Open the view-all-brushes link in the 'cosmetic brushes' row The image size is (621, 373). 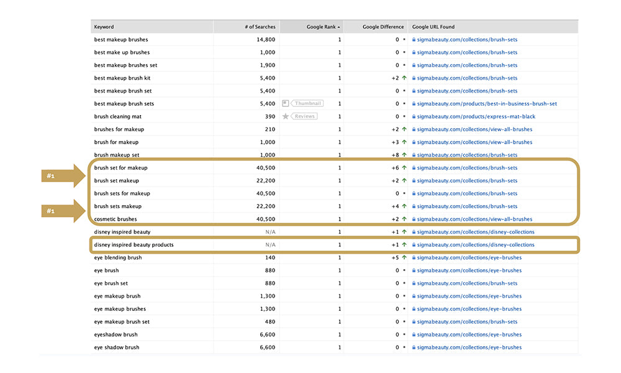474,219
